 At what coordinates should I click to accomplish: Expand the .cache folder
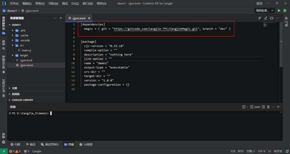click(x=13, y=35)
